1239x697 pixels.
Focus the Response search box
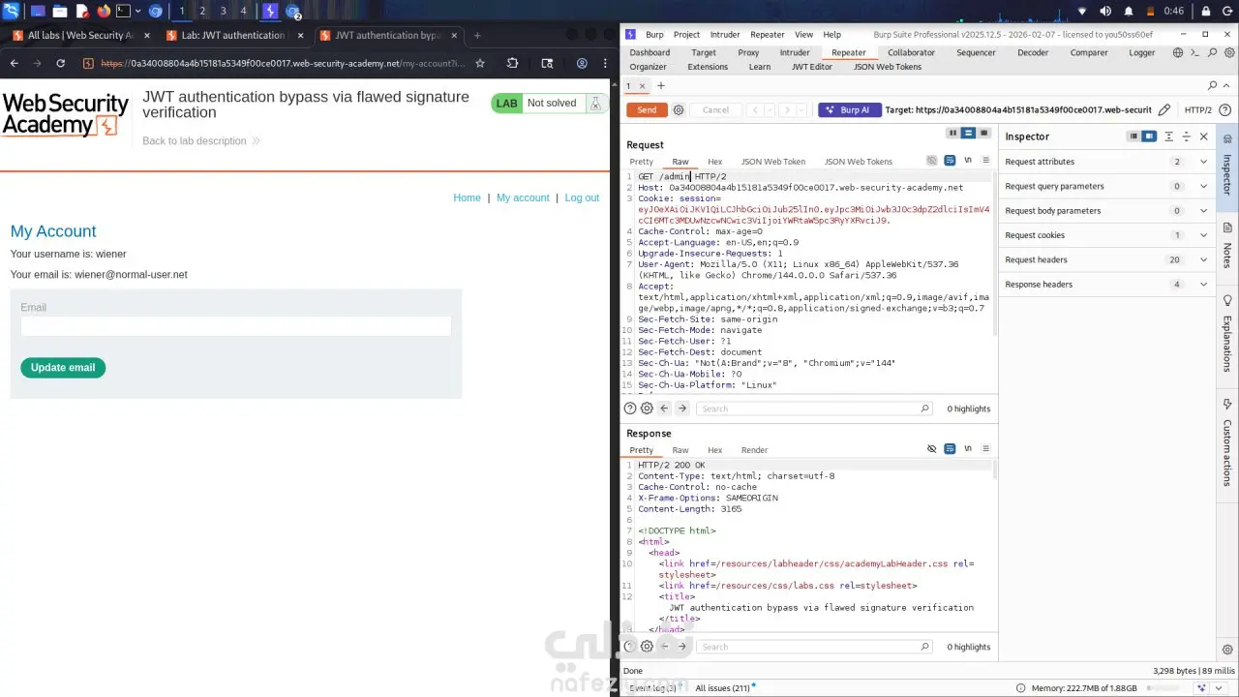tap(814, 647)
